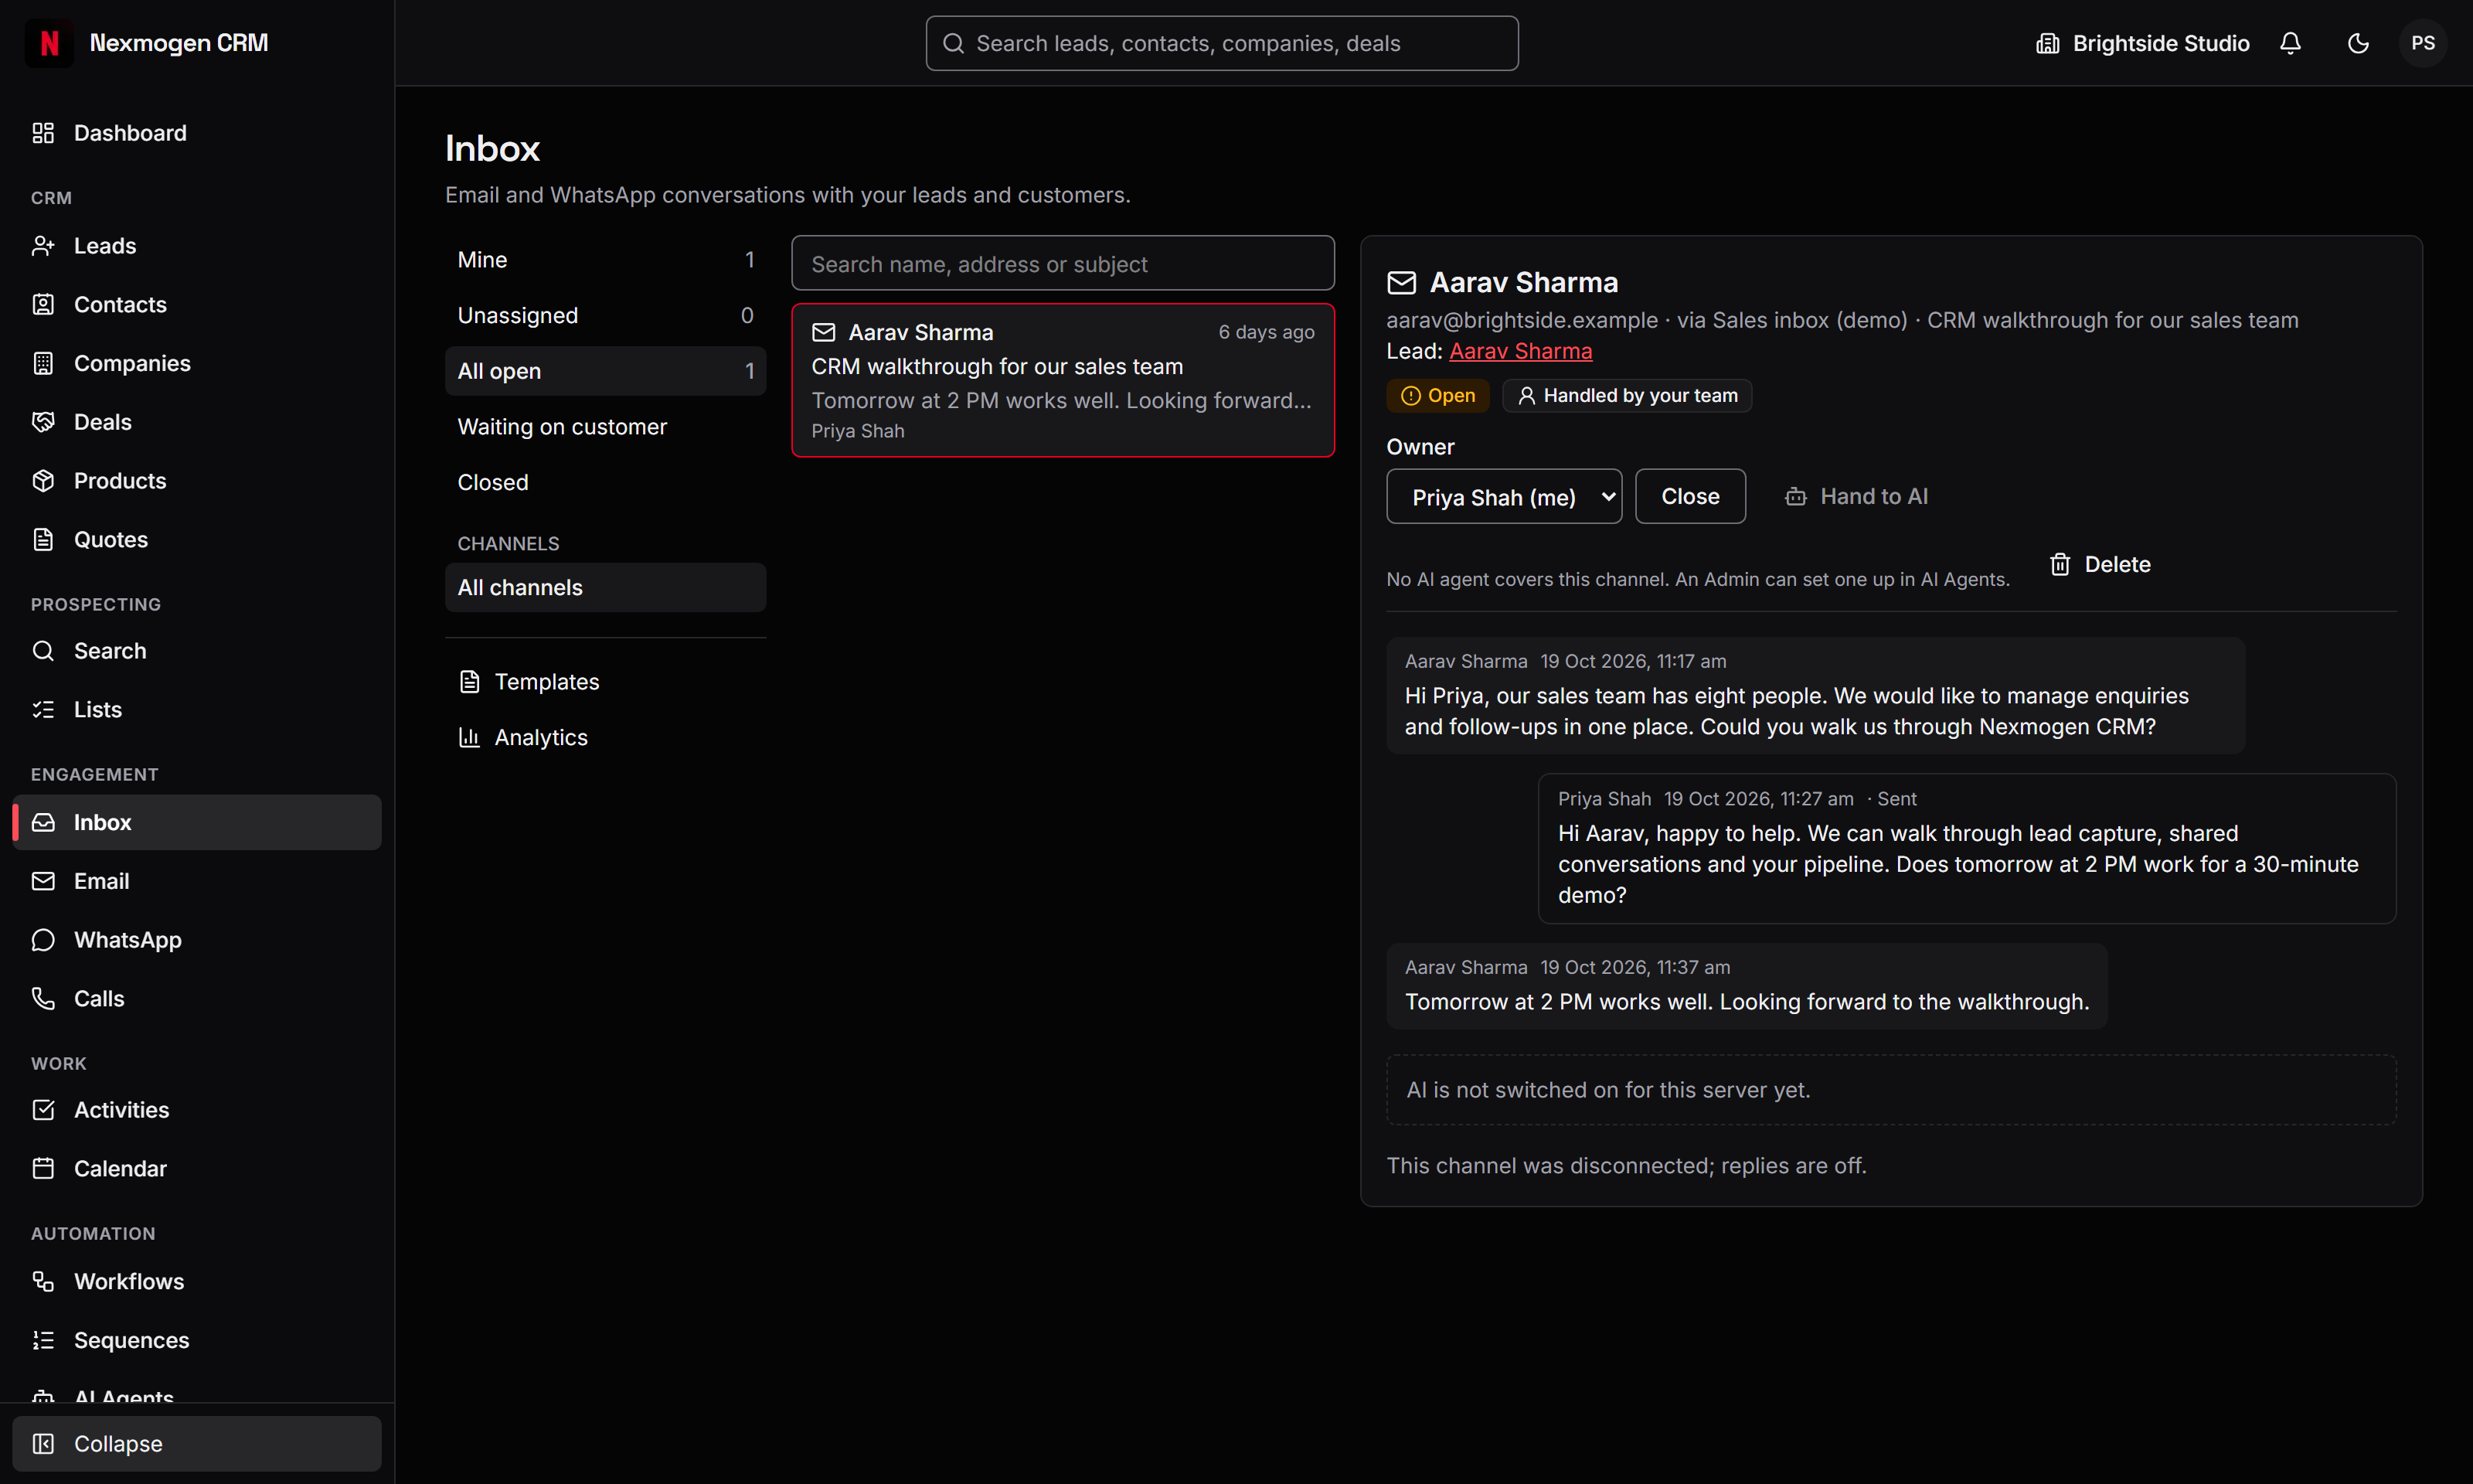
Task: Open inbox Templates
Action: pyautogui.click(x=605, y=682)
